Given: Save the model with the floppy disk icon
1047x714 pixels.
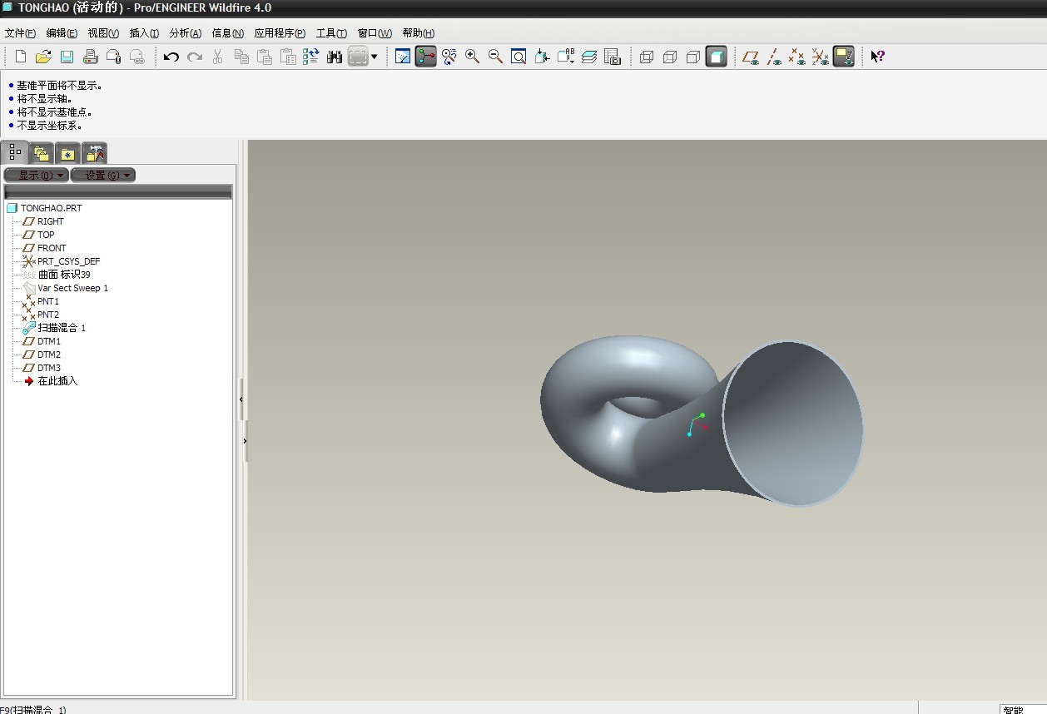Looking at the screenshot, I should tap(67, 57).
